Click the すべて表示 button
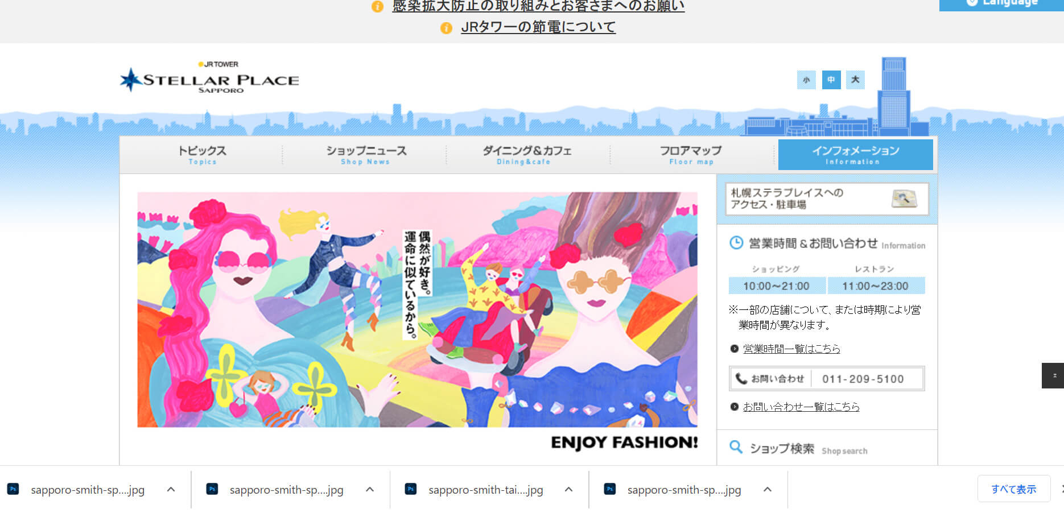 coord(1013,489)
